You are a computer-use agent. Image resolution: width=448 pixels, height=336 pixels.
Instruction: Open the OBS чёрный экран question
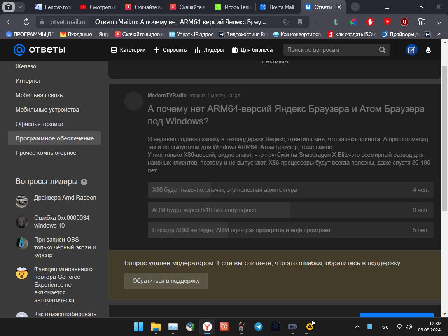(65, 247)
